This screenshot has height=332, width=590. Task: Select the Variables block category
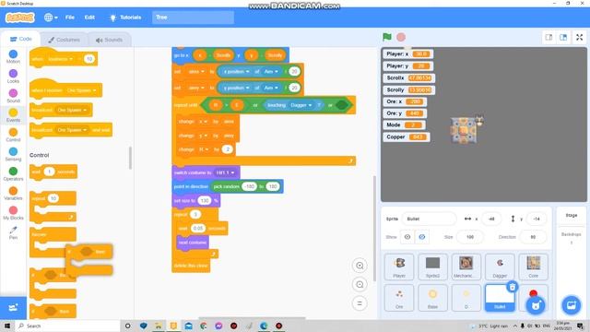click(13, 194)
